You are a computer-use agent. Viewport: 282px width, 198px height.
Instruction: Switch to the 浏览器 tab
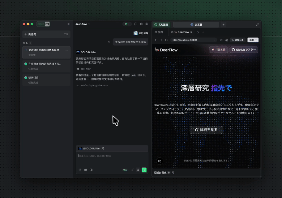coord(196,24)
